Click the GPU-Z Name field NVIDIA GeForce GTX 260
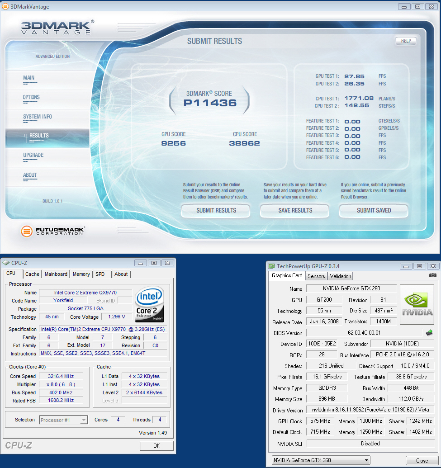 point(351,288)
